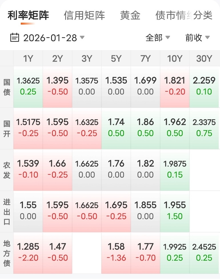Click the calendar icon beside the date
This screenshot has height=279, width=220.
pos(14,37)
